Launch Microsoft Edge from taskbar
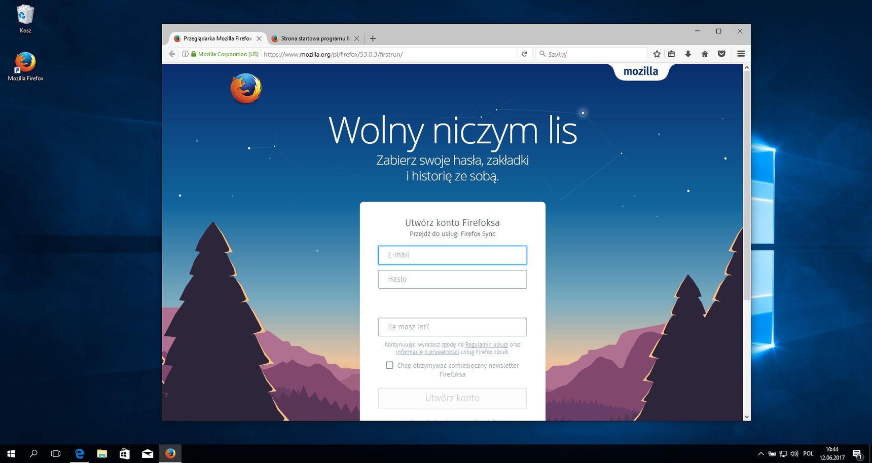 point(80,454)
